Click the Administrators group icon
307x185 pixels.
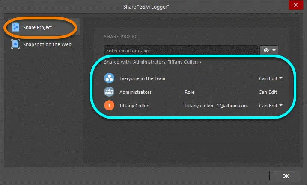[x=109, y=92]
